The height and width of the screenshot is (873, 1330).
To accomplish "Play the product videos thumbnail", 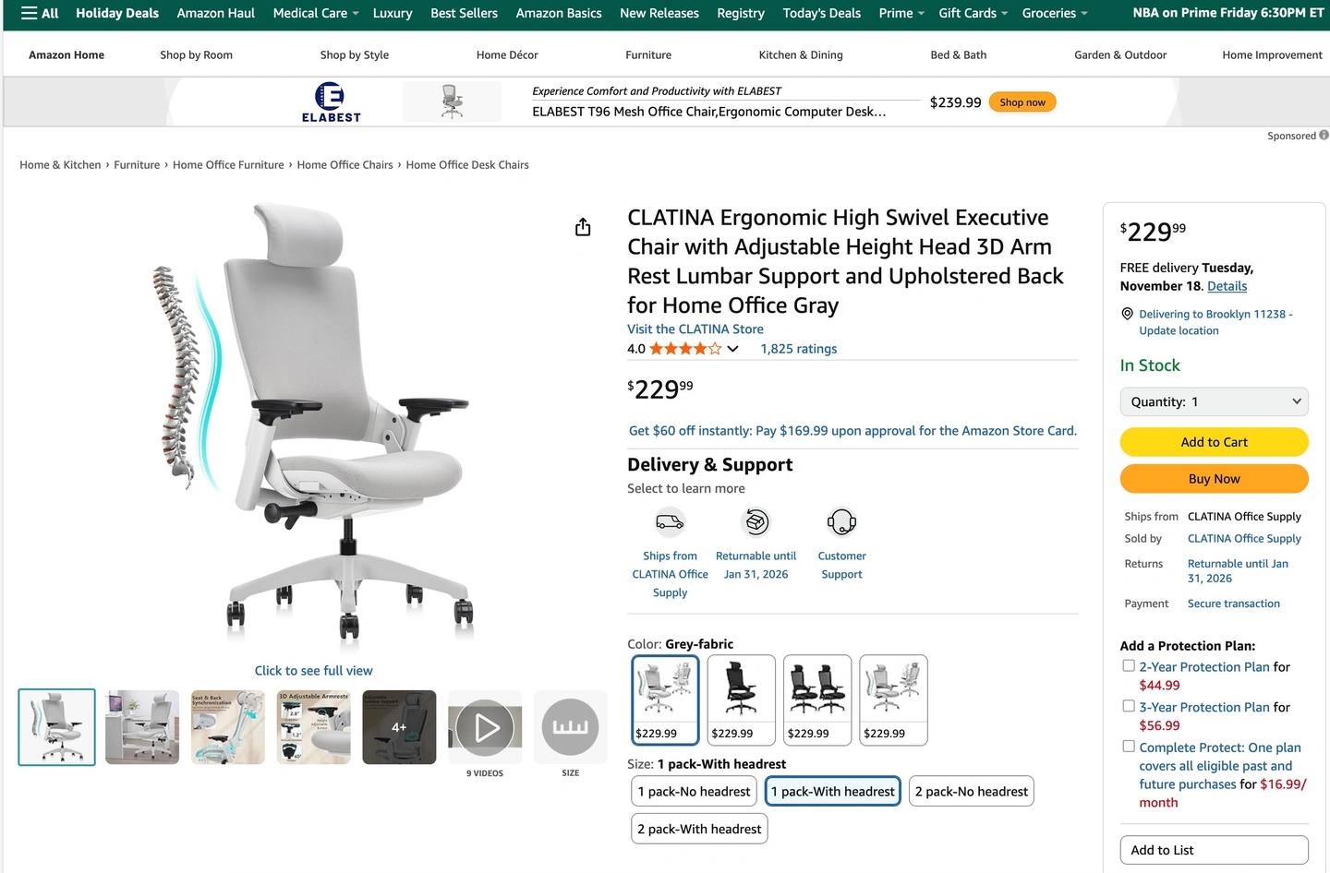I will click(x=485, y=728).
